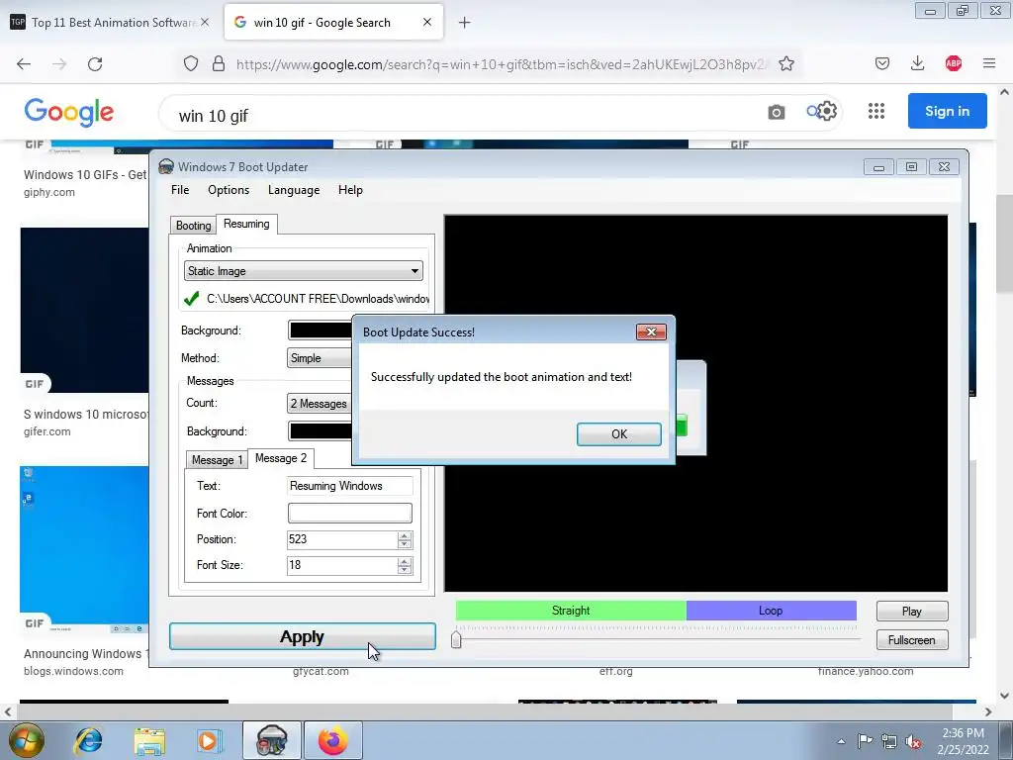Click the Apply button
Viewport: 1013px width, 760px height.
[x=303, y=636]
